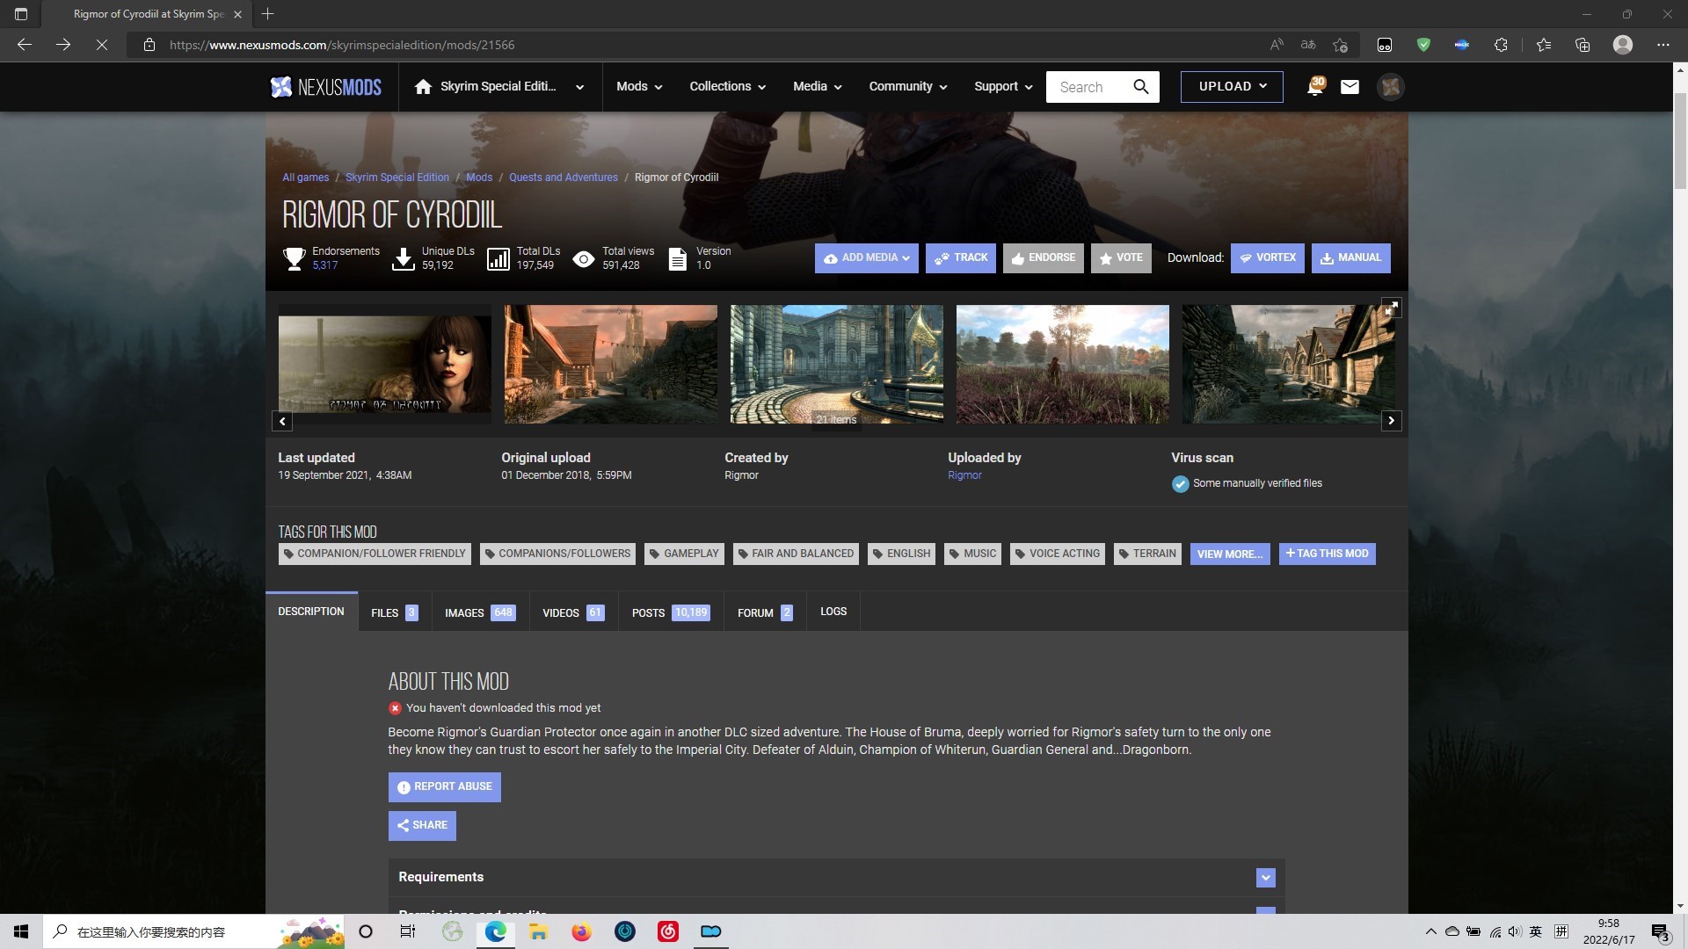Image resolution: width=1688 pixels, height=949 pixels.
Task: Switch to the FILES tab
Action: coord(394,612)
